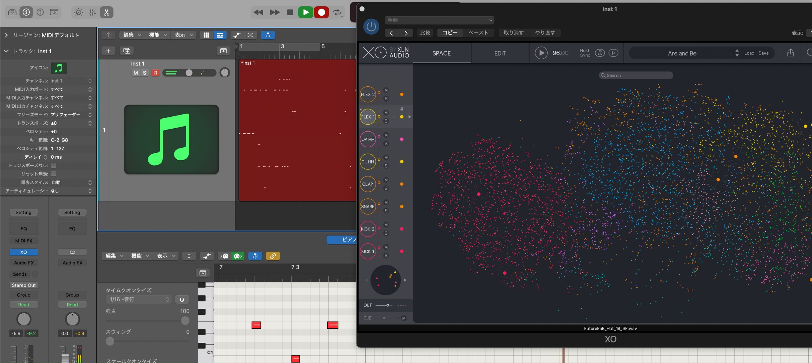812x363 pixels.
Task: Open the 機能 menu in tracks area
Action: (158, 35)
